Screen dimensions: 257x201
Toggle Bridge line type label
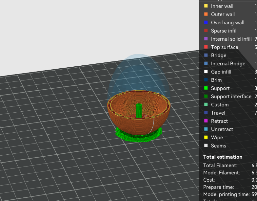219,56
